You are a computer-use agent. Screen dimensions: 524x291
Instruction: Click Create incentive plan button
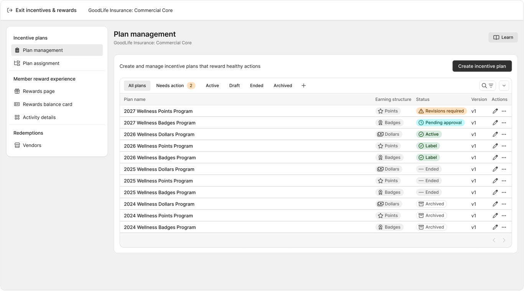(x=482, y=66)
